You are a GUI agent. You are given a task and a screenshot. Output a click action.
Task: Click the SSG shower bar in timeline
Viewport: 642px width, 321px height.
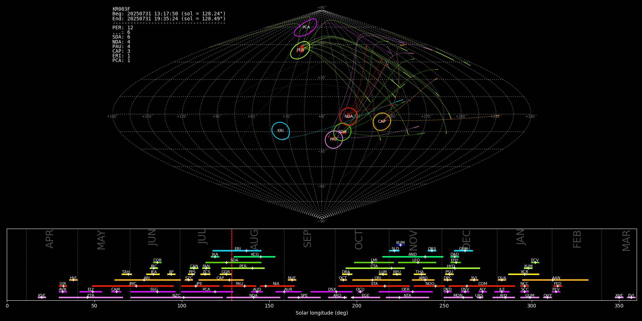(153, 292)
